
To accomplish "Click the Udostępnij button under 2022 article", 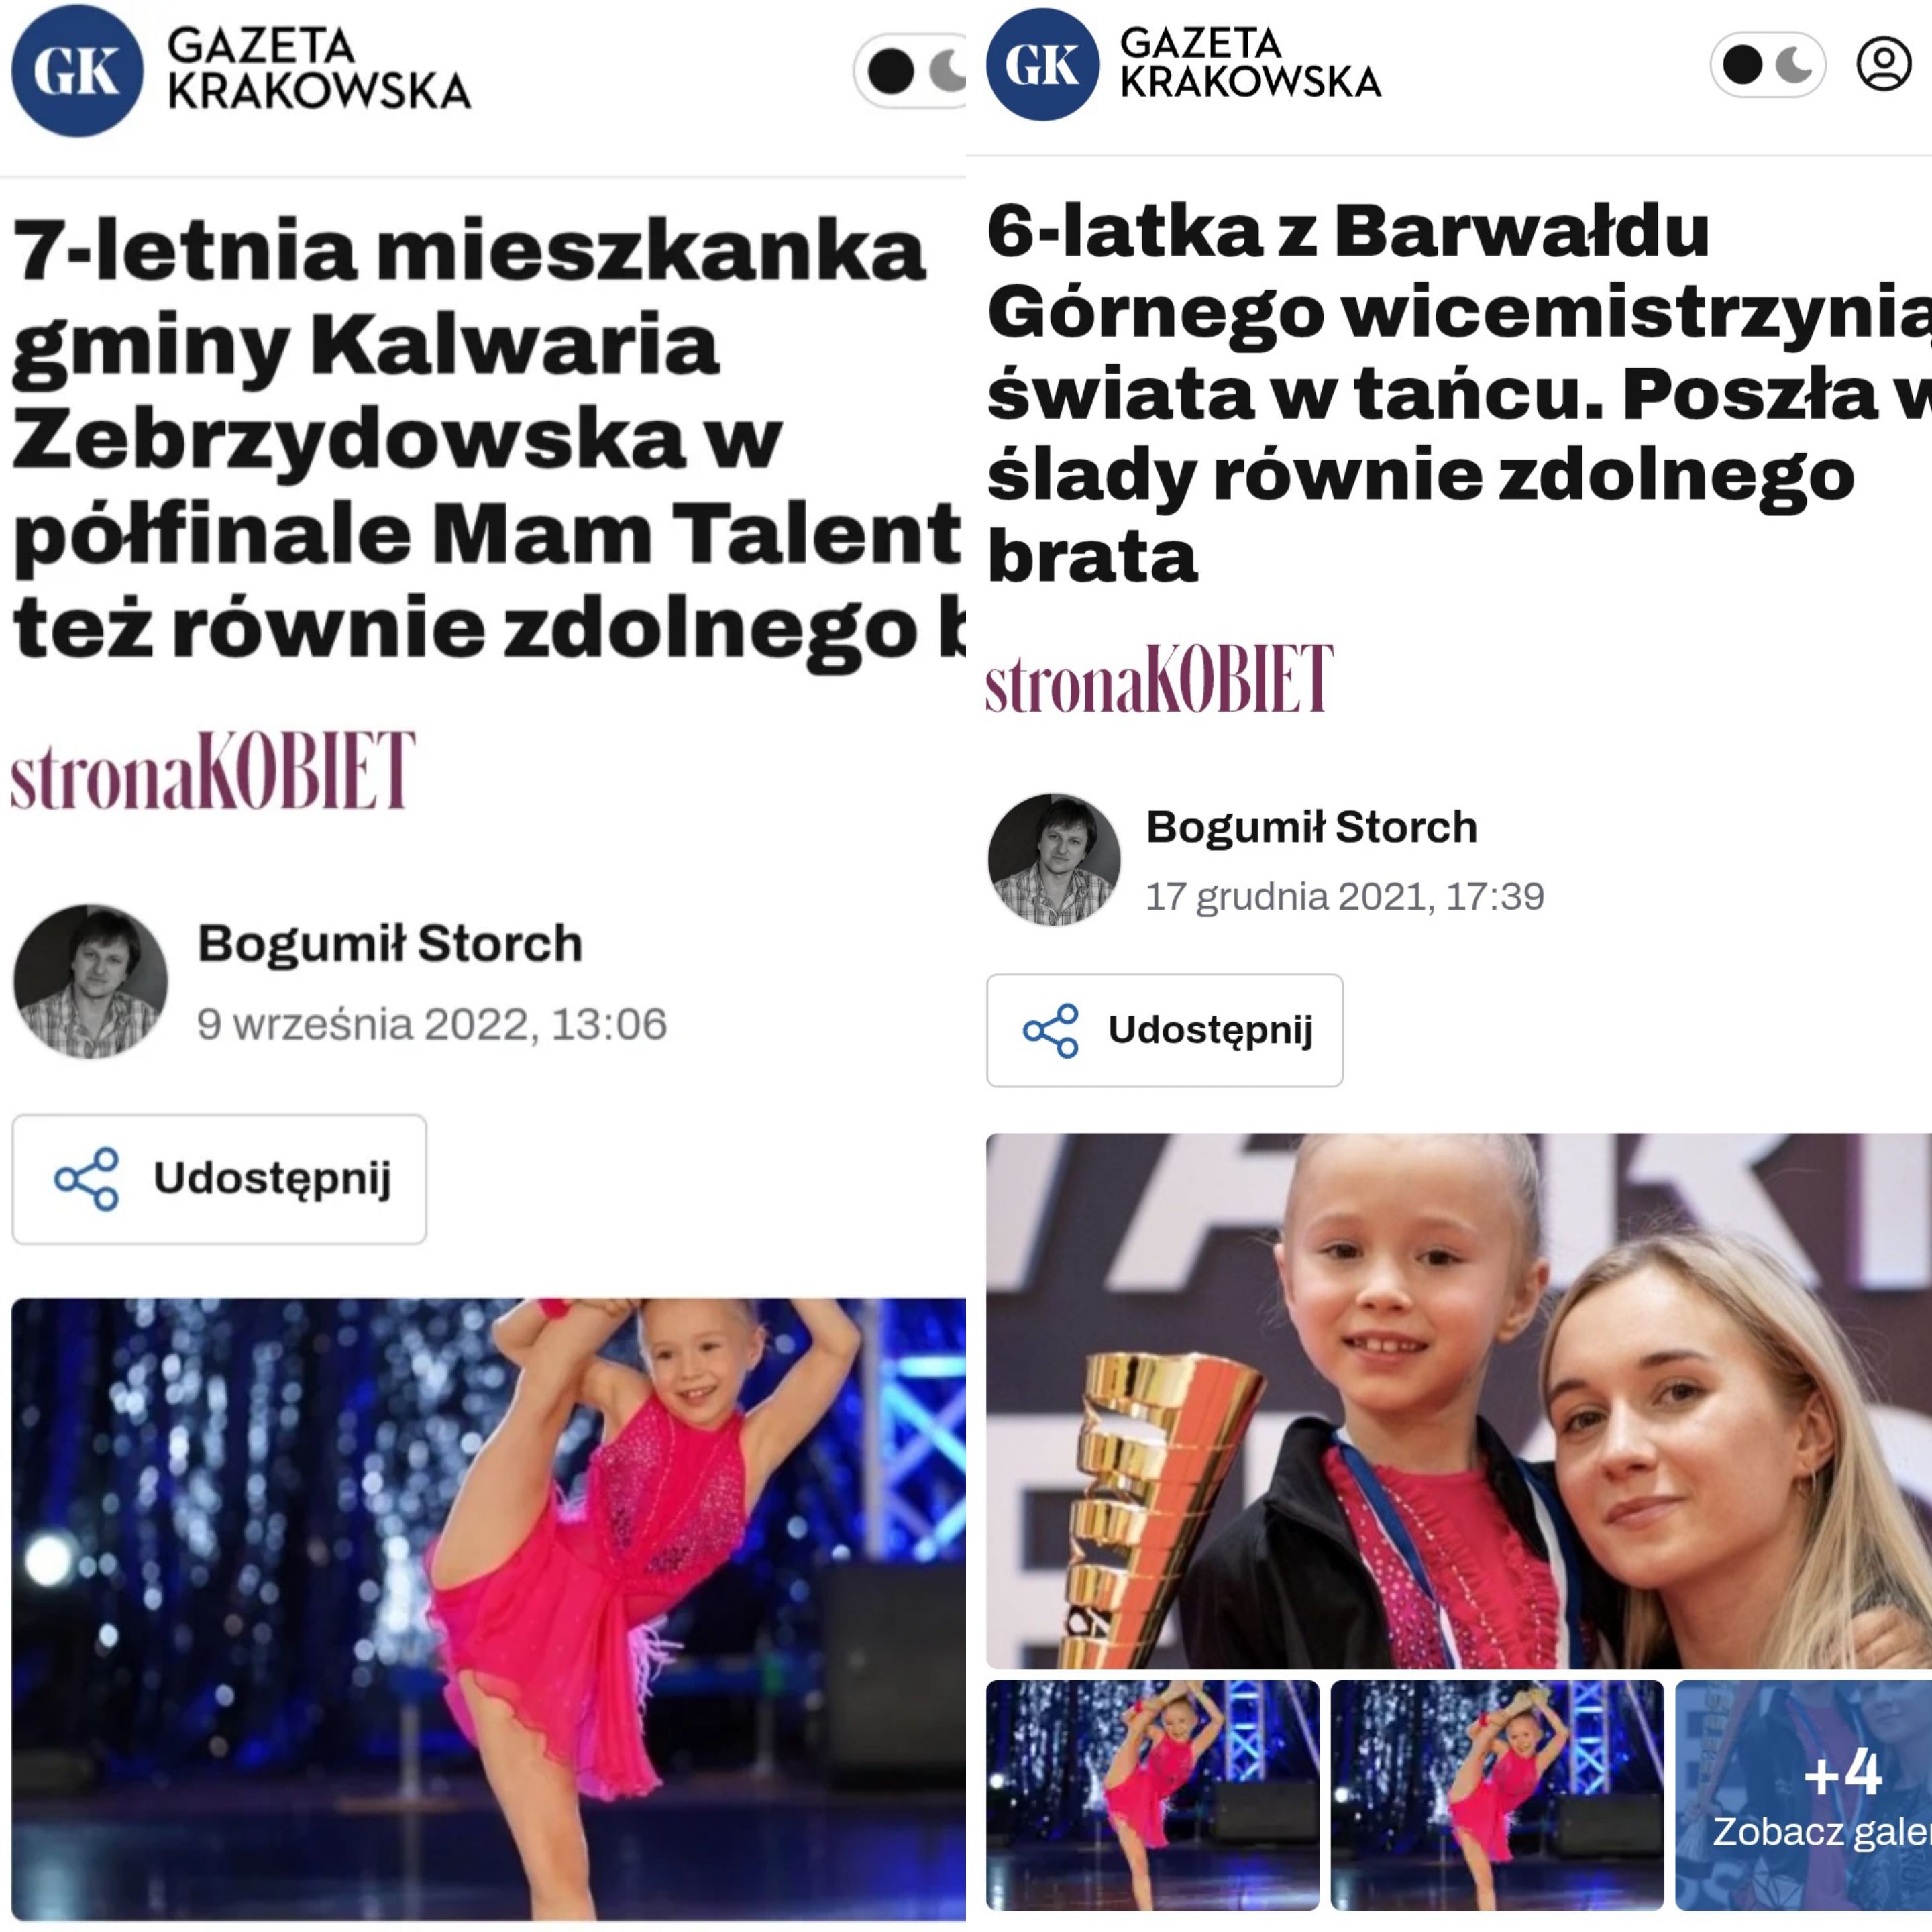I will pos(219,1179).
